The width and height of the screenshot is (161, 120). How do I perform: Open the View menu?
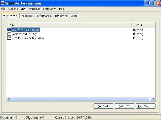(x=23, y=9)
